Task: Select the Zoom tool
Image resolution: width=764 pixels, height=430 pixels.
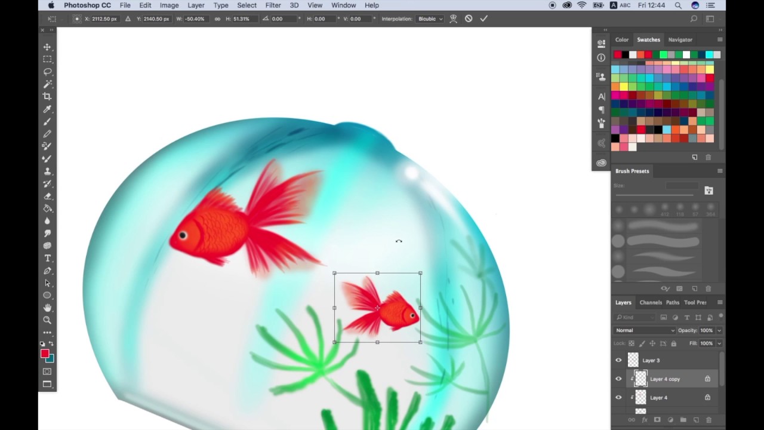Action: click(x=47, y=320)
